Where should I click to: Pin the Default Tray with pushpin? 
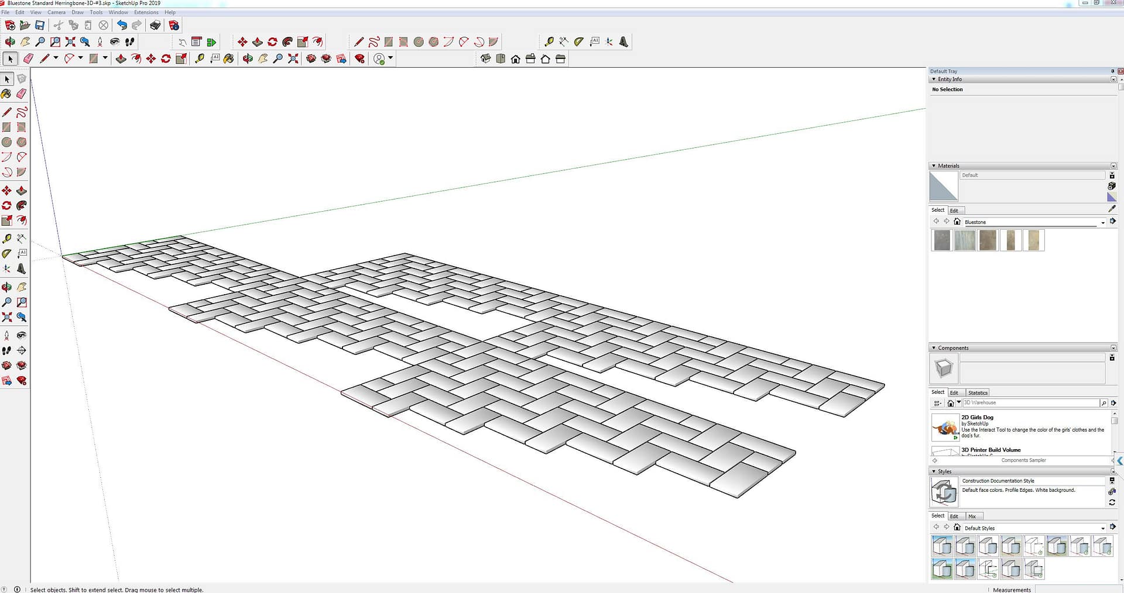click(1112, 71)
